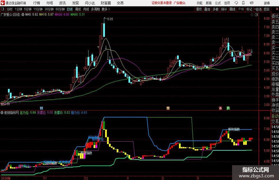
Task: Click the MA10: 5.87 label
Action: point(46,14)
